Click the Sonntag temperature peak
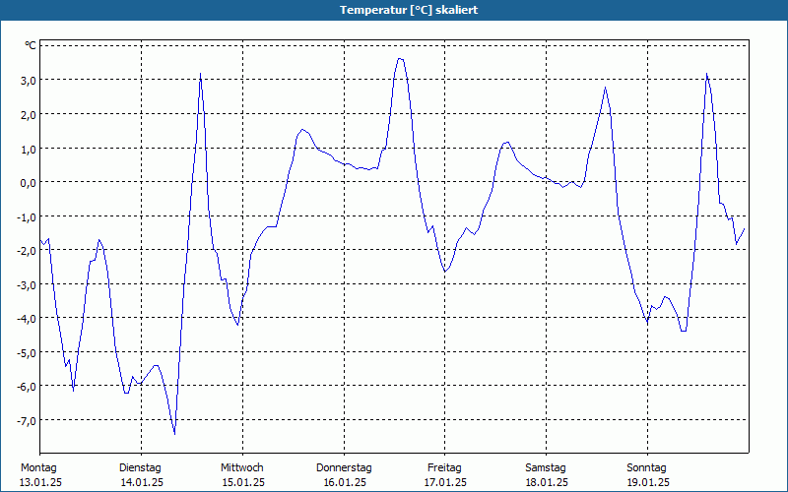The width and height of the screenshot is (788, 492). (706, 74)
